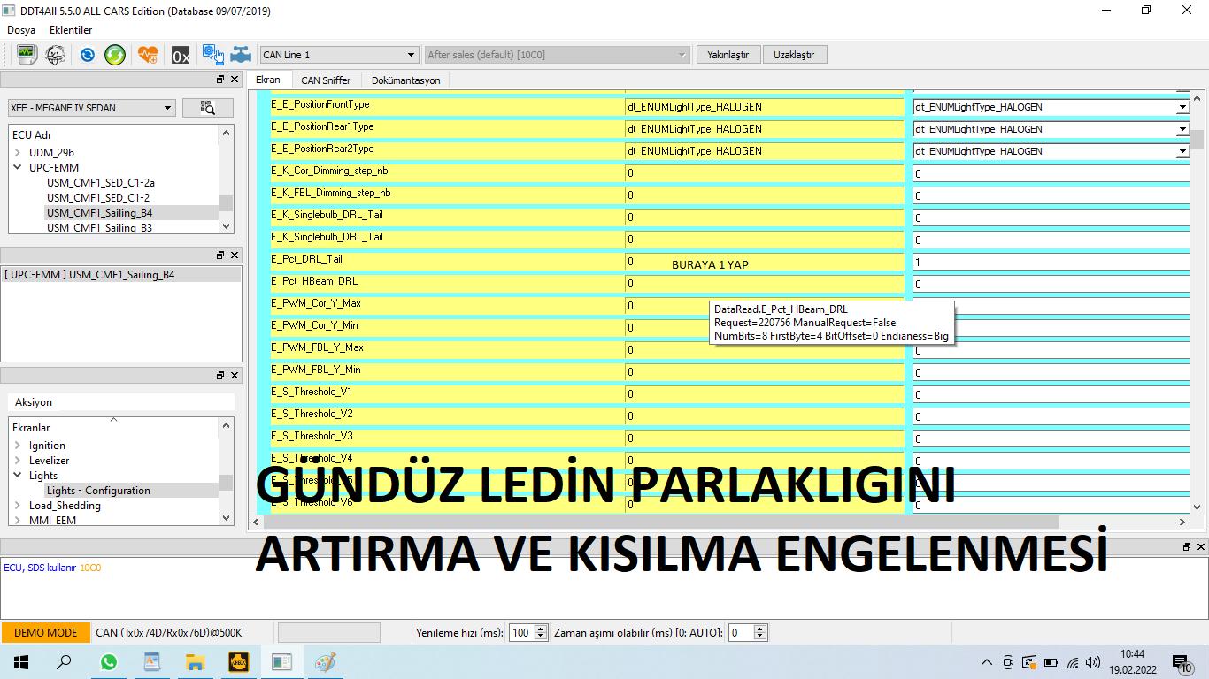This screenshot has width=1209, height=679.
Task: Click the Yakınlaştır button
Action: click(728, 55)
